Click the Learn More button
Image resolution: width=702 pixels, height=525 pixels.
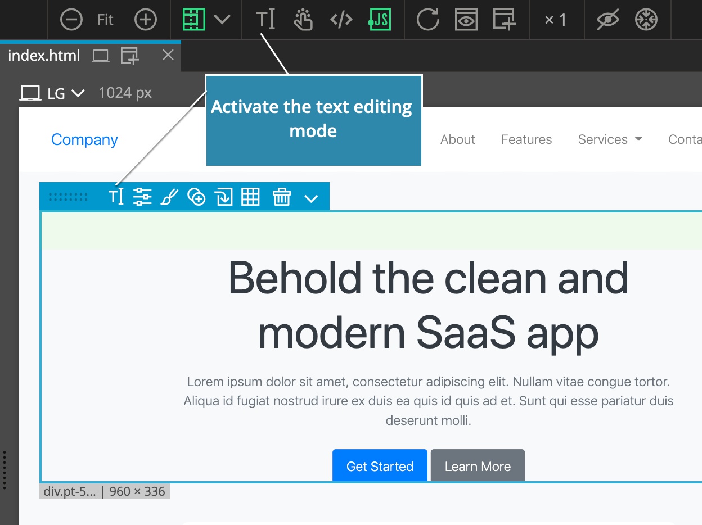(x=478, y=466)
